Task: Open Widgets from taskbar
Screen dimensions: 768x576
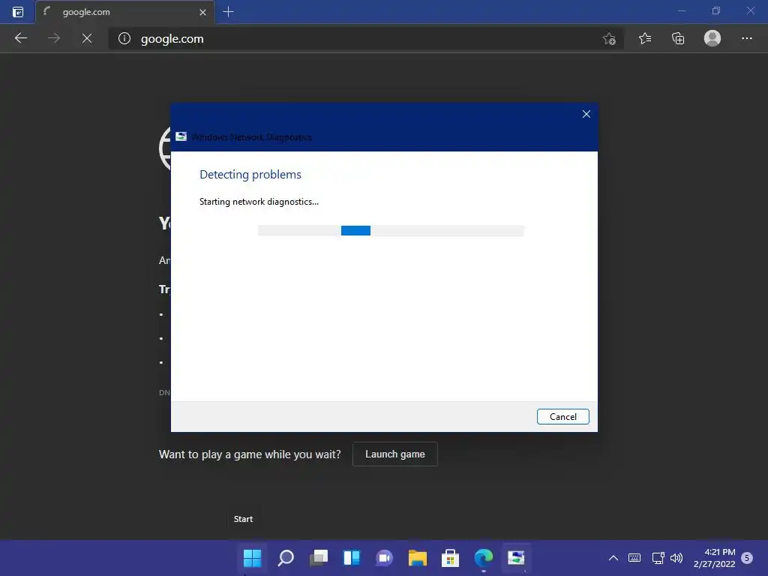Action: pyautogui.click(x=352, y=557)
